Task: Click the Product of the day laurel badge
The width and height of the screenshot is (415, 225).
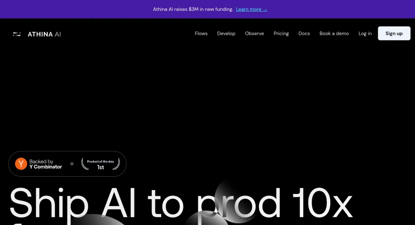Action: click(x=101, y=164)
